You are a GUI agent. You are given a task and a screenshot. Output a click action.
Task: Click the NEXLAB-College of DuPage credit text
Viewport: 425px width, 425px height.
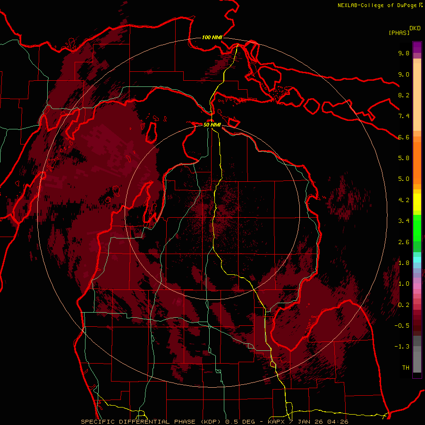pyautogui.click(x=377, y=5)
